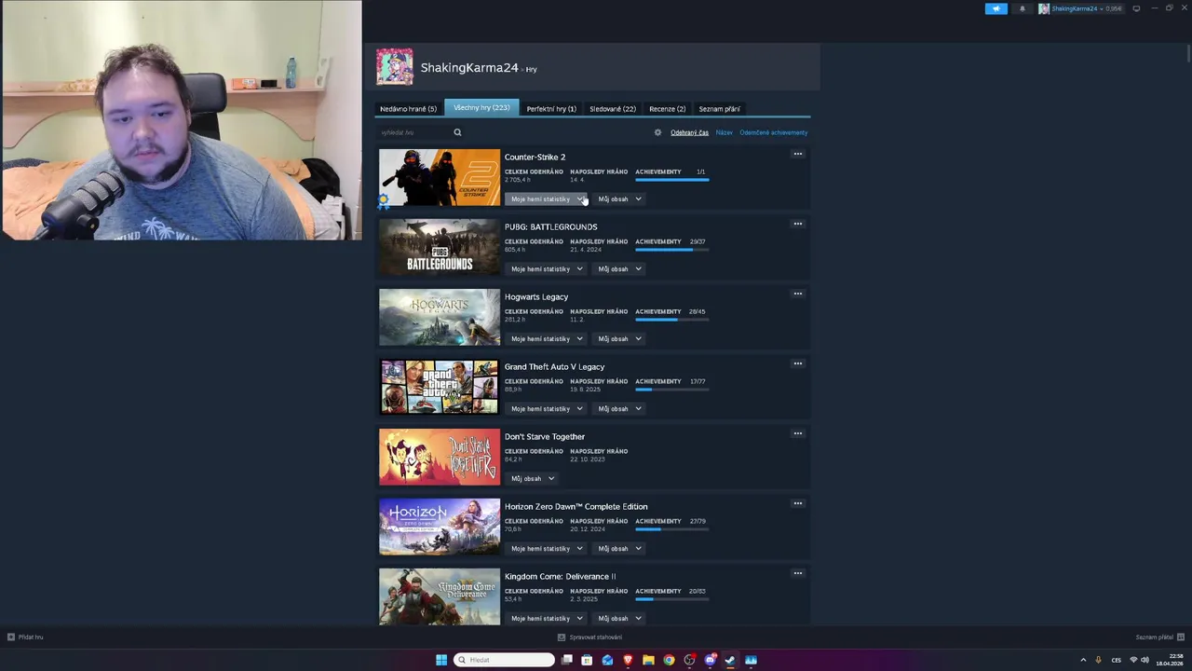Click the Steam taskbar icon
The image size is (1192, 671).
point(730,660)
